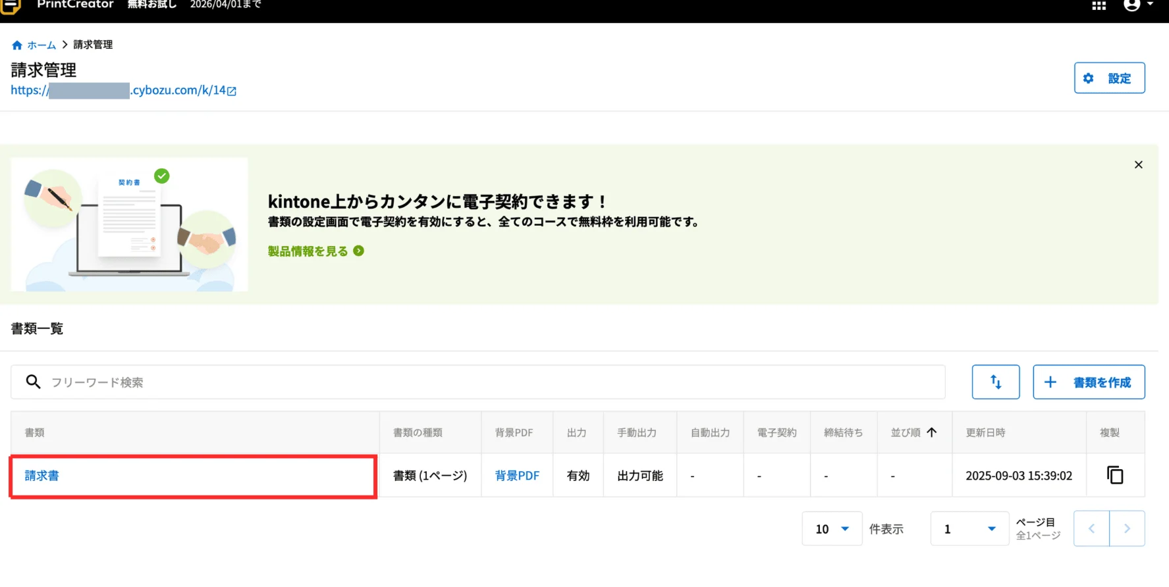This screenshot has width=1169, height=587.
Task: Click the up arrow beside 並び順
Action: pos(931,432)
